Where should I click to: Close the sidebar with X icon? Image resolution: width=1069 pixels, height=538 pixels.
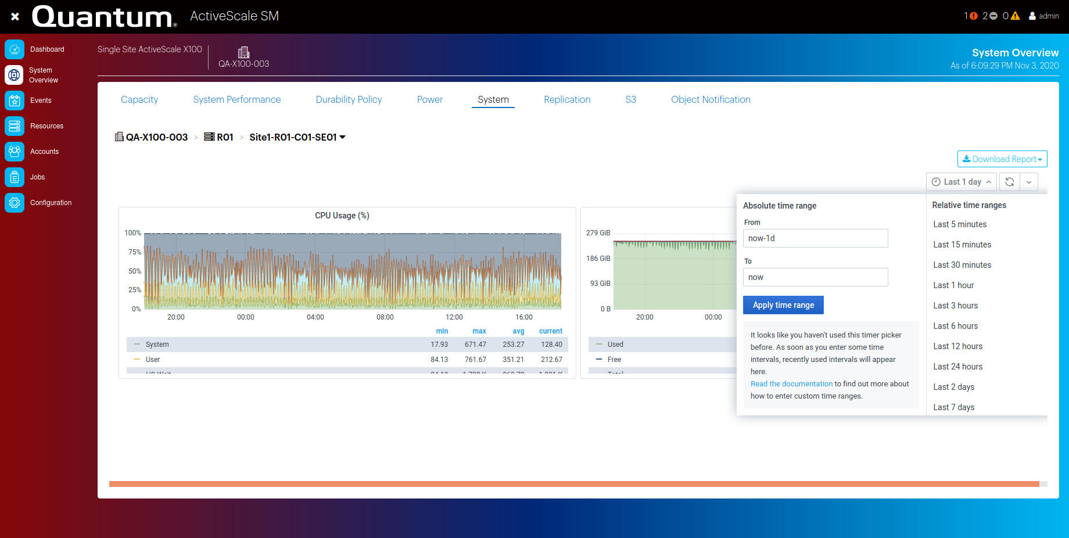15,16
